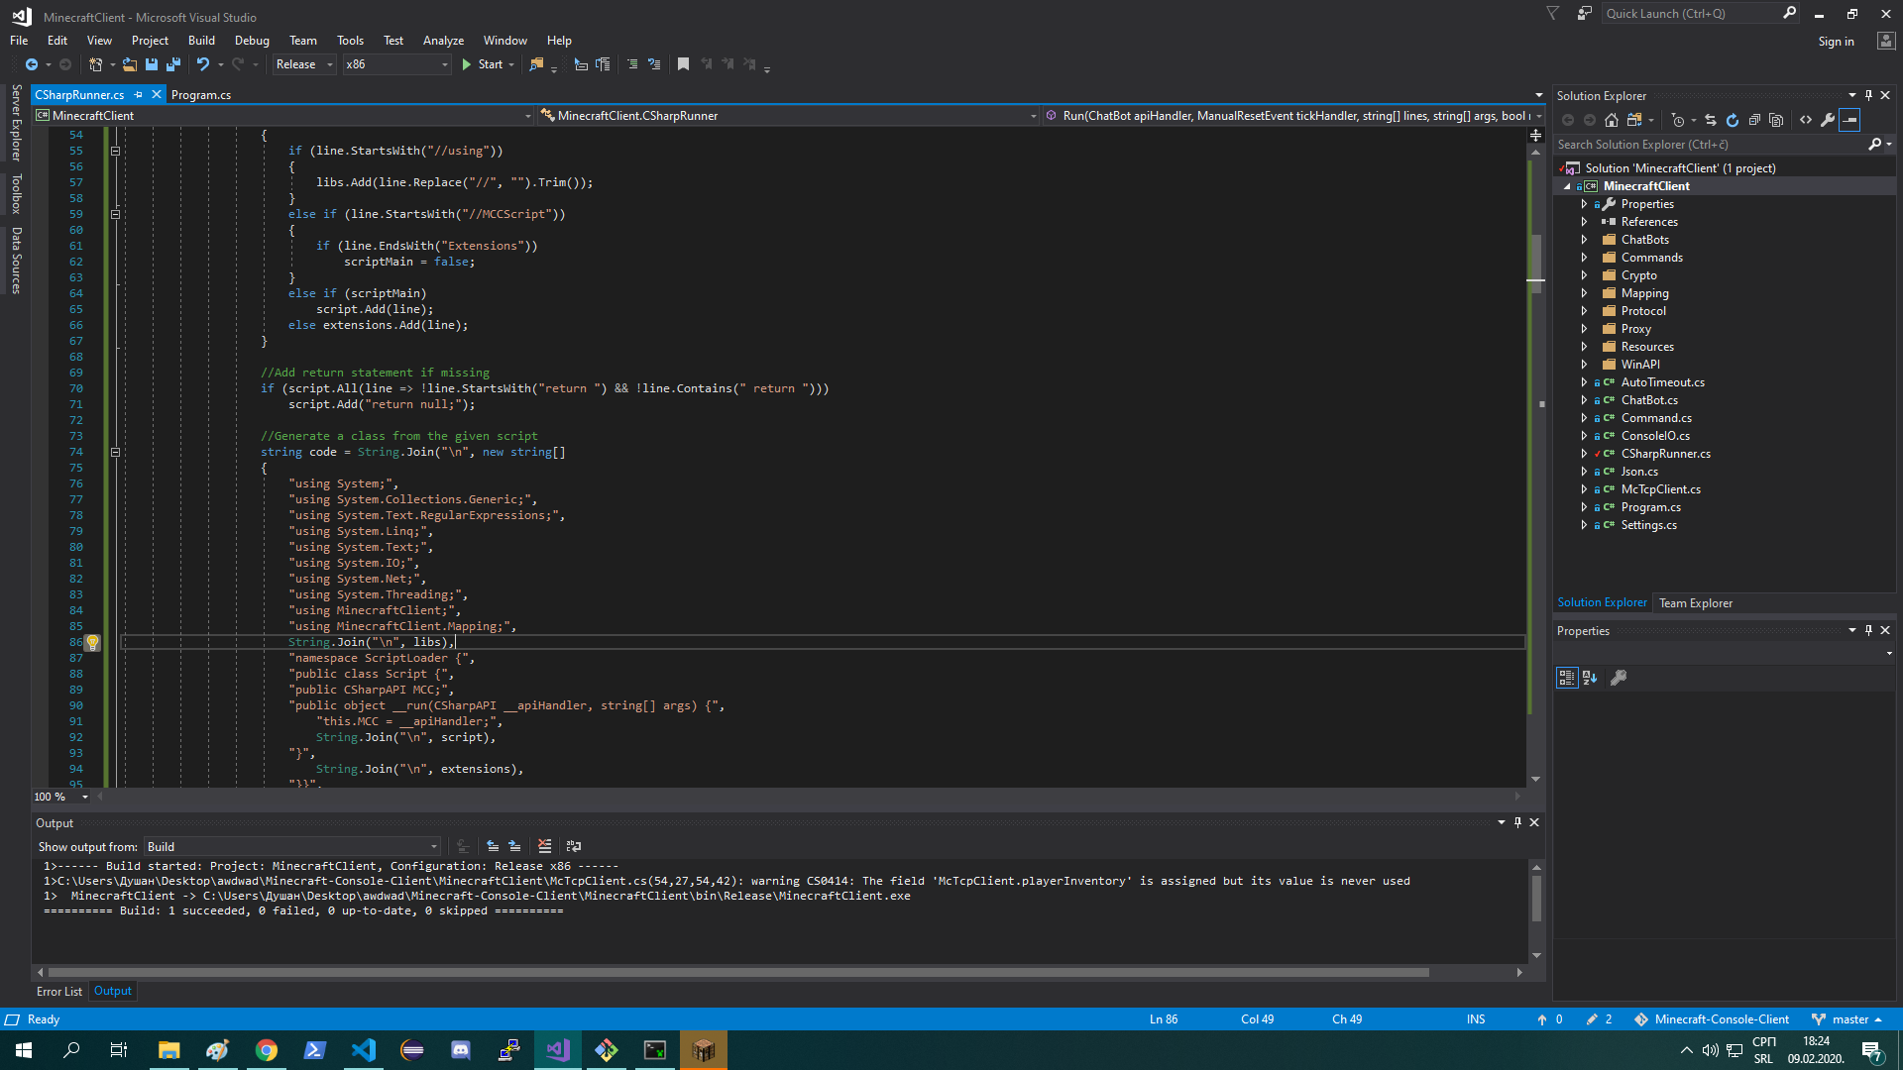
Task: Click the Undo icon in toolbar
Action: pyautogui.click(x=203, y=64)
